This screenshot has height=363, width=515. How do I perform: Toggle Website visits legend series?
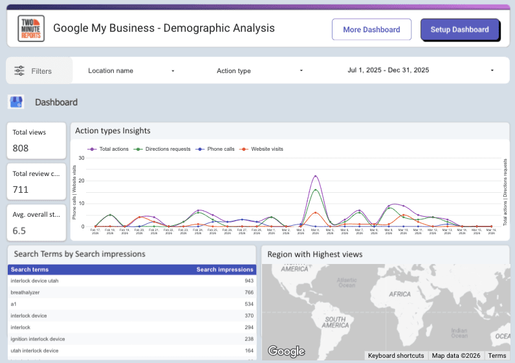click(261, 149)
